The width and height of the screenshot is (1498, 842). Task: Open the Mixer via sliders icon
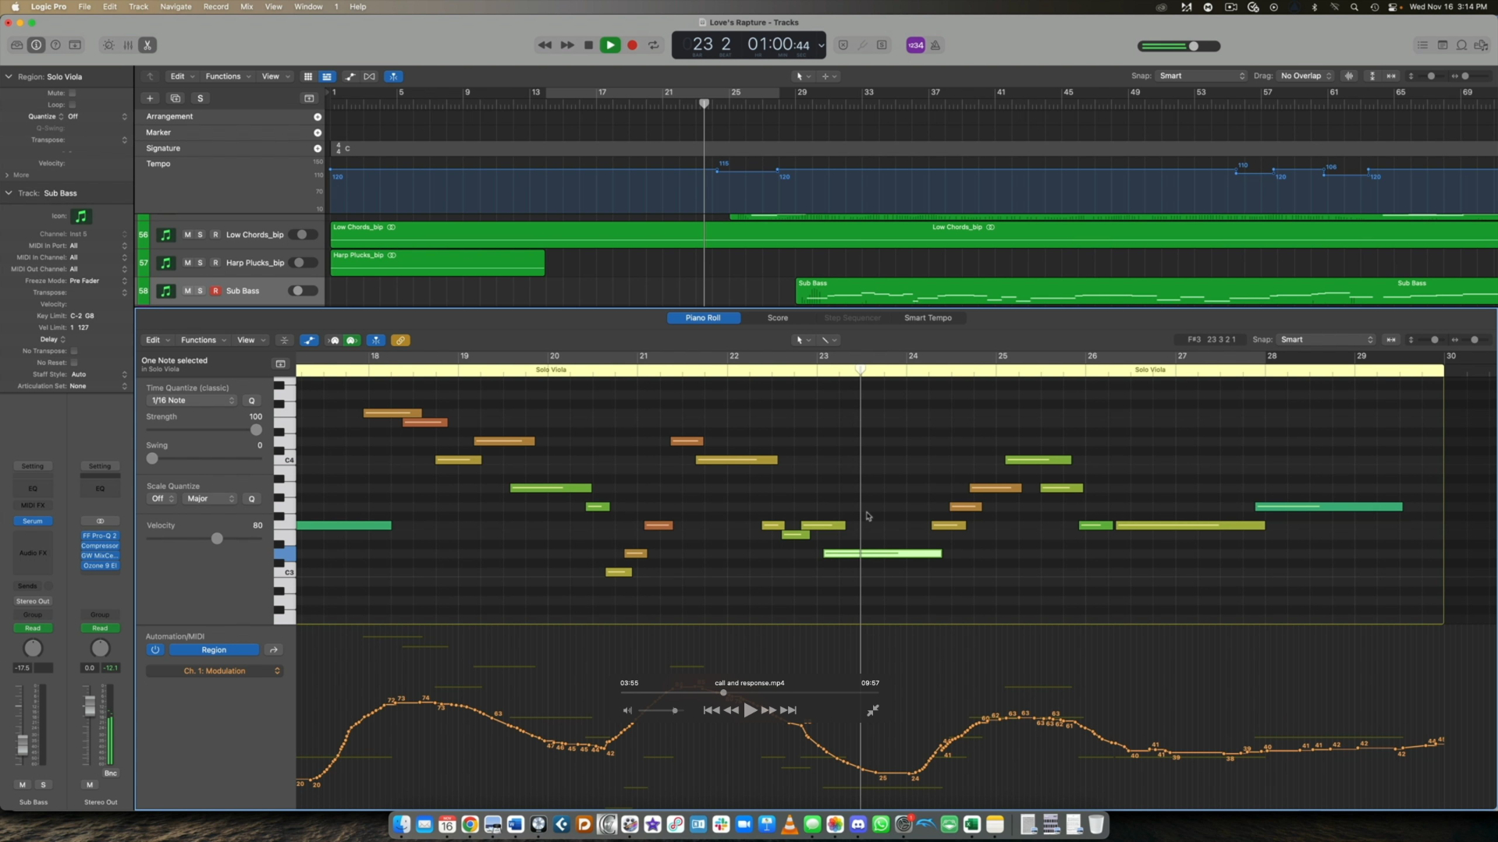(128, 45)
